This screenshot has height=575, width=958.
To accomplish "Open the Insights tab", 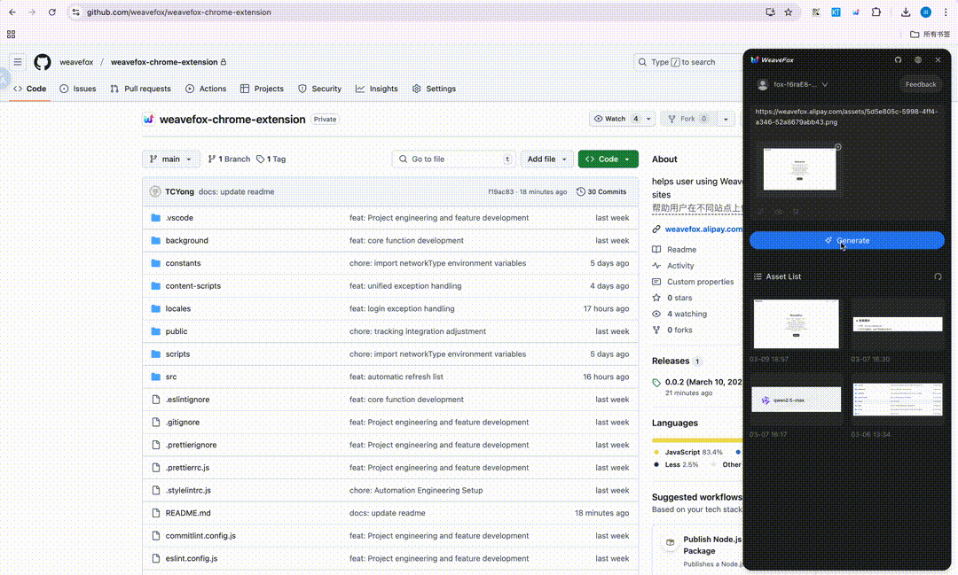I will [377, 89].
